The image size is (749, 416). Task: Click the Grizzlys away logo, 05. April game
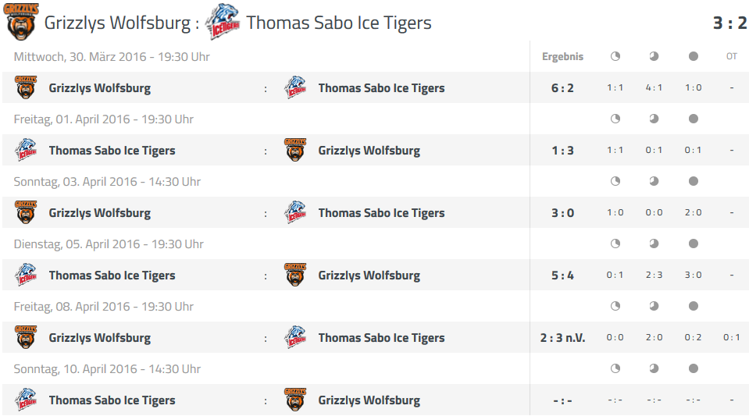(x=295, y=275)
